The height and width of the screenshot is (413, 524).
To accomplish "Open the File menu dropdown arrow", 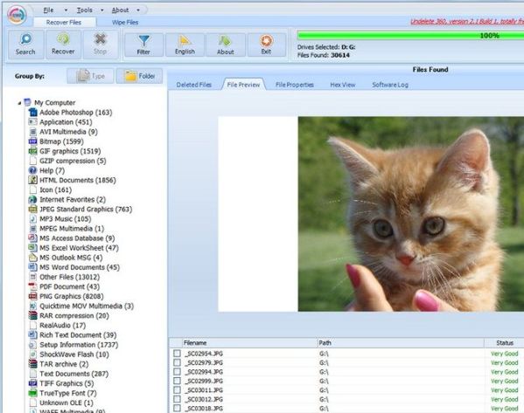I will tap(66, 10).
